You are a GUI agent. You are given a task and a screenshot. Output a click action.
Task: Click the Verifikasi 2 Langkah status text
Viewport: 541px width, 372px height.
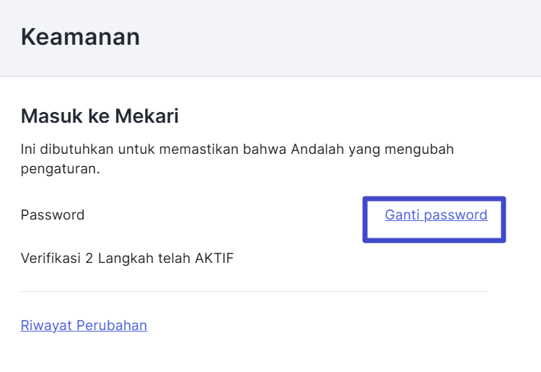tap(127, 258)
